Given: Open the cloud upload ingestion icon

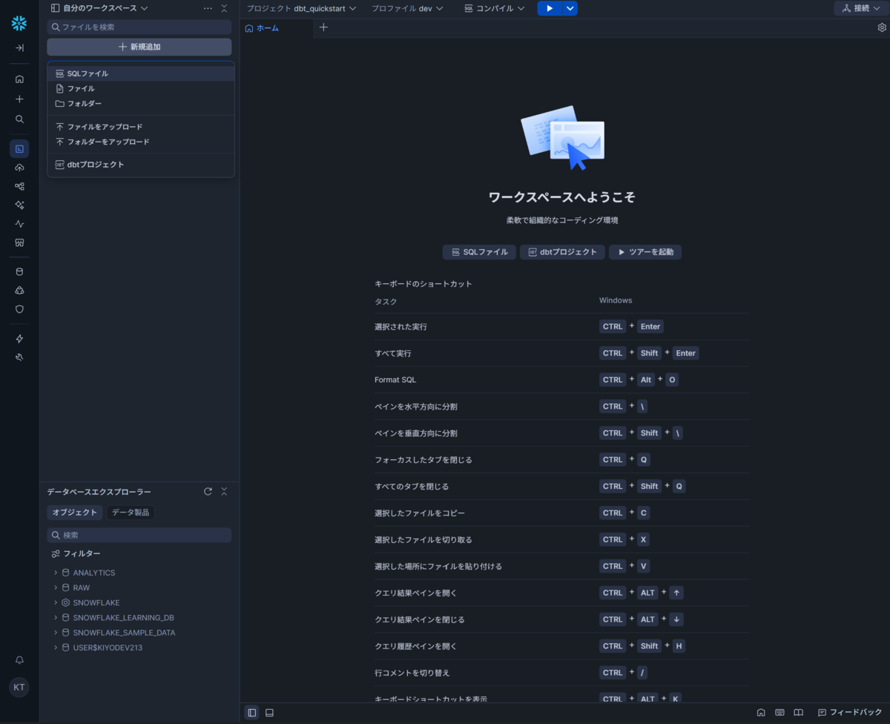Looking at the screenshot, I should [19, 168].
